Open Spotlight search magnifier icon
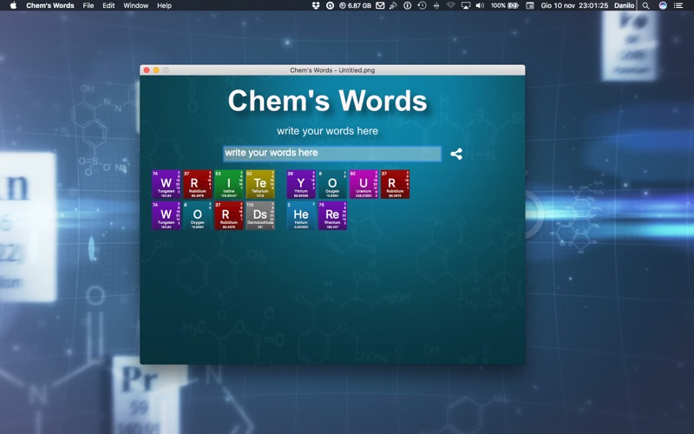 click(645, 5)
